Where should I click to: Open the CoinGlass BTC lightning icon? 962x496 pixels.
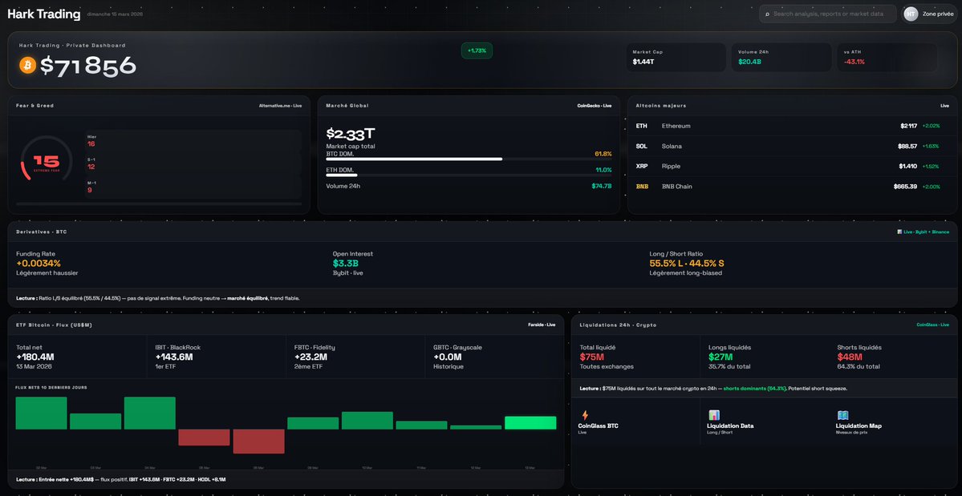point(585,414)
